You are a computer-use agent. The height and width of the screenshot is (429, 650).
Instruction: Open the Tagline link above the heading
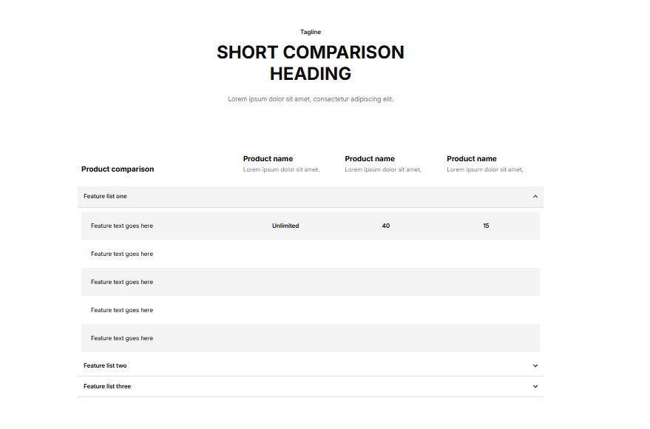[310, 32]
